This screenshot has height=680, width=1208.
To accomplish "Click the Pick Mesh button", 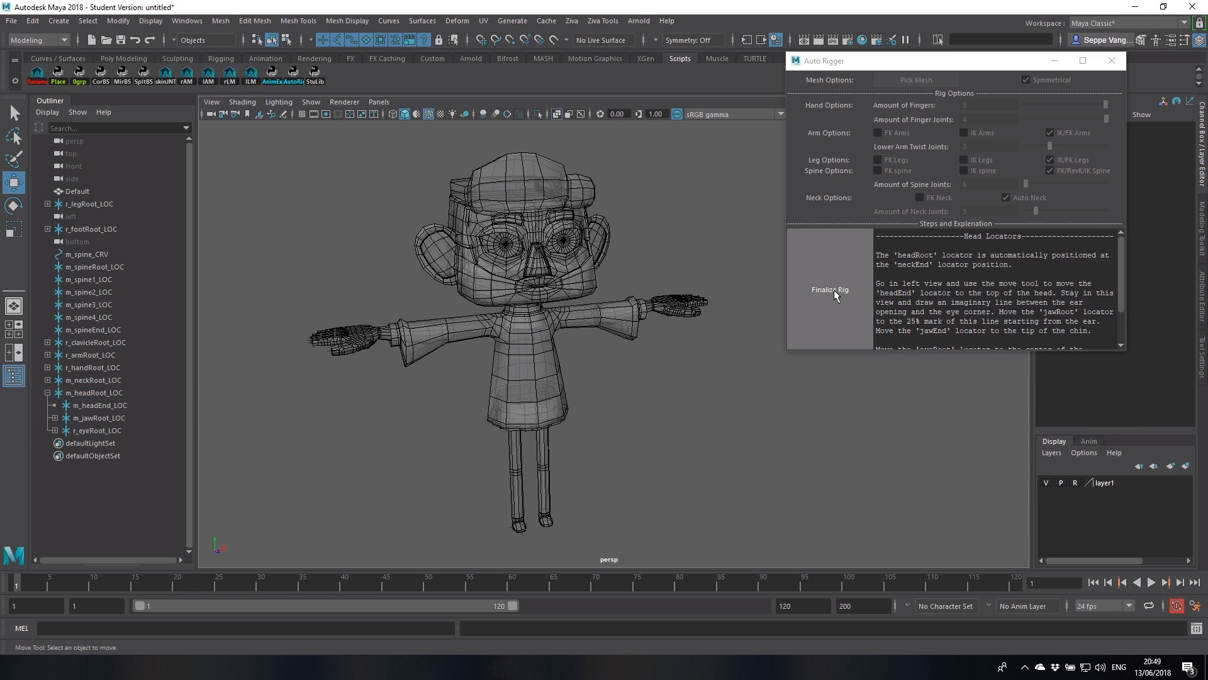I will tap(915, 80).
